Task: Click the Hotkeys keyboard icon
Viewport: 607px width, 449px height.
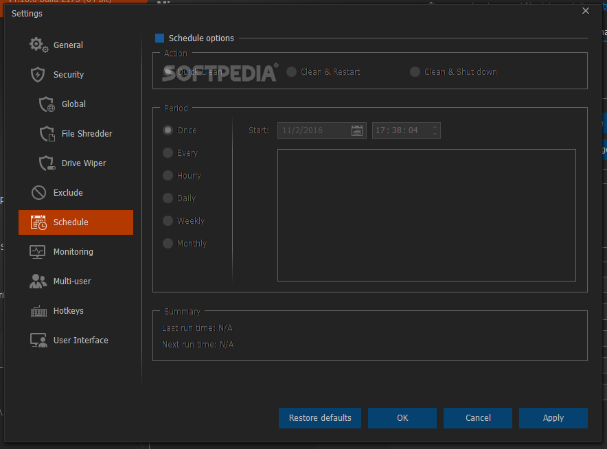Action: (38, 311)
